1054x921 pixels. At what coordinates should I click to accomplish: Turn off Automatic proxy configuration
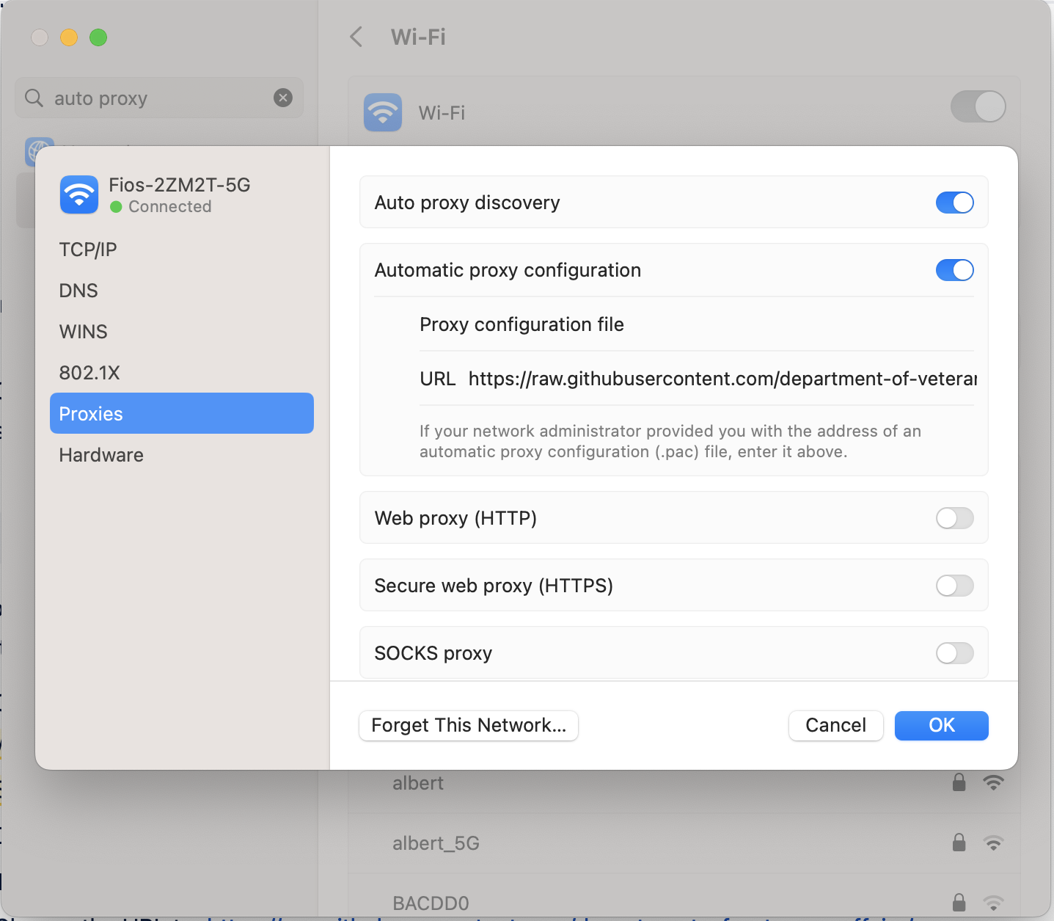point(954,270)
